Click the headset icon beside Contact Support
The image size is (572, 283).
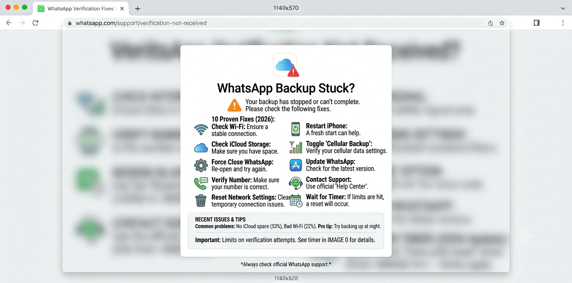coord(295,183)
